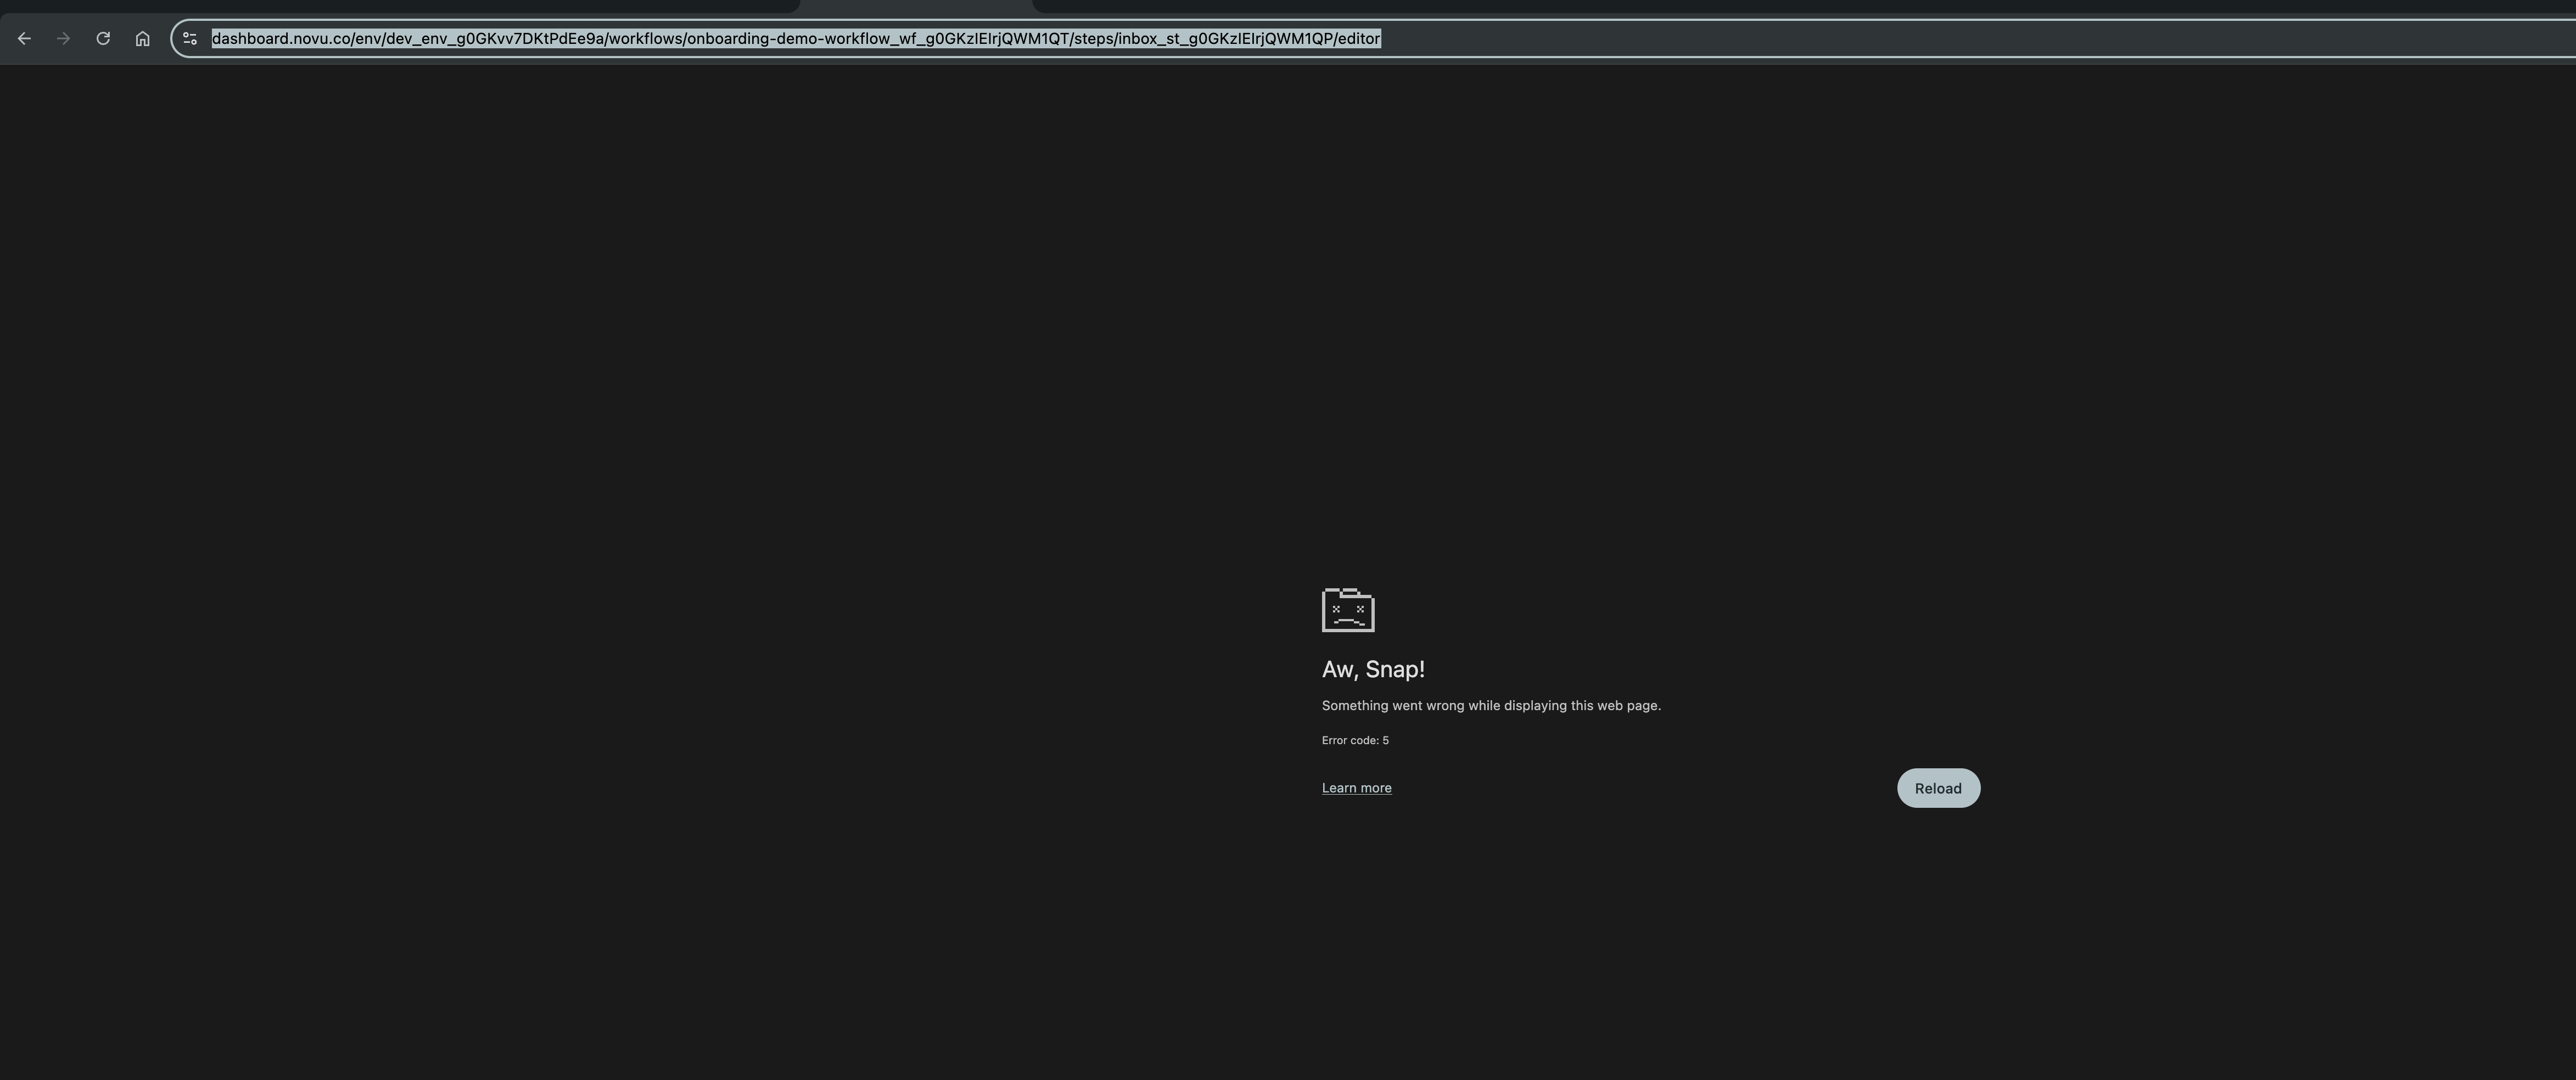Go to the Home page icon
The height and width of the screenshot is (1080, 2576).
click(x=142, y=39)
